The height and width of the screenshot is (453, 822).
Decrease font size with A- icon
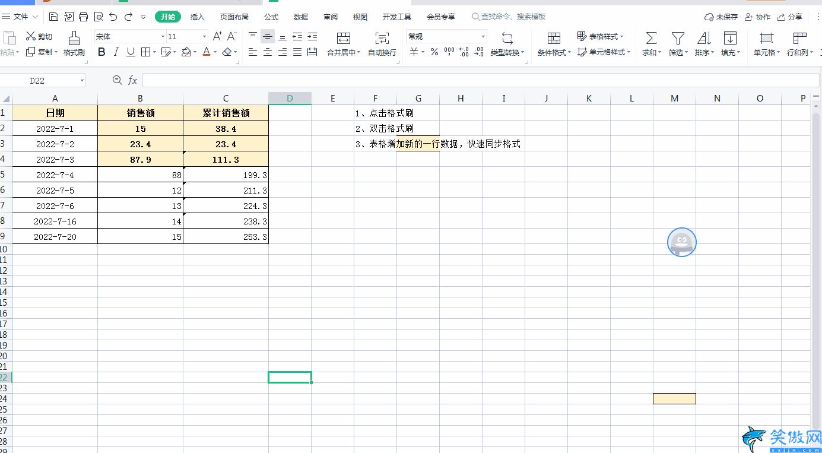[x=232, y=36]
